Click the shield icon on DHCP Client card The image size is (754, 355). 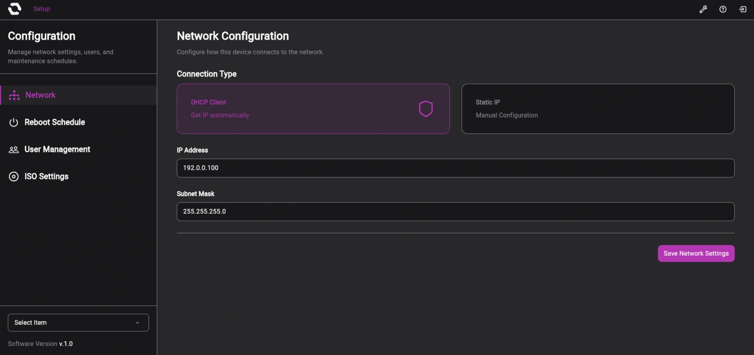point(425,108)
